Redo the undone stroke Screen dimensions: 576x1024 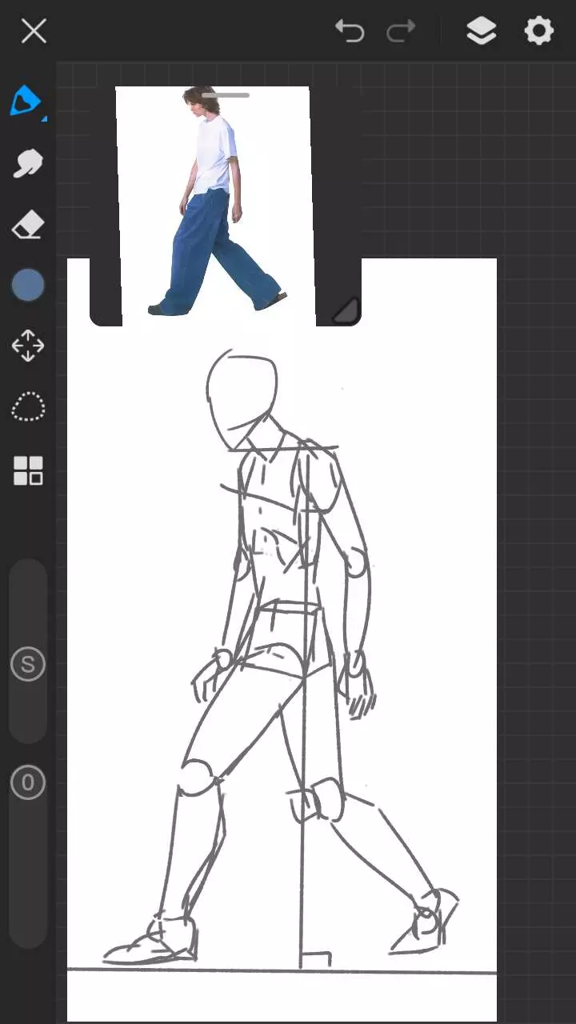pyautogui.click(x=401, y=31)
